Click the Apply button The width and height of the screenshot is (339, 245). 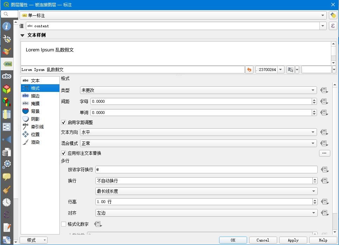(293, 240)
